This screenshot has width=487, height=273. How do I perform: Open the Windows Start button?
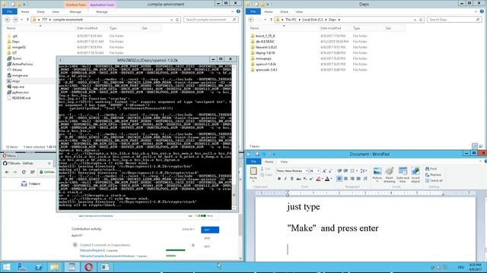tap(6, 267)
